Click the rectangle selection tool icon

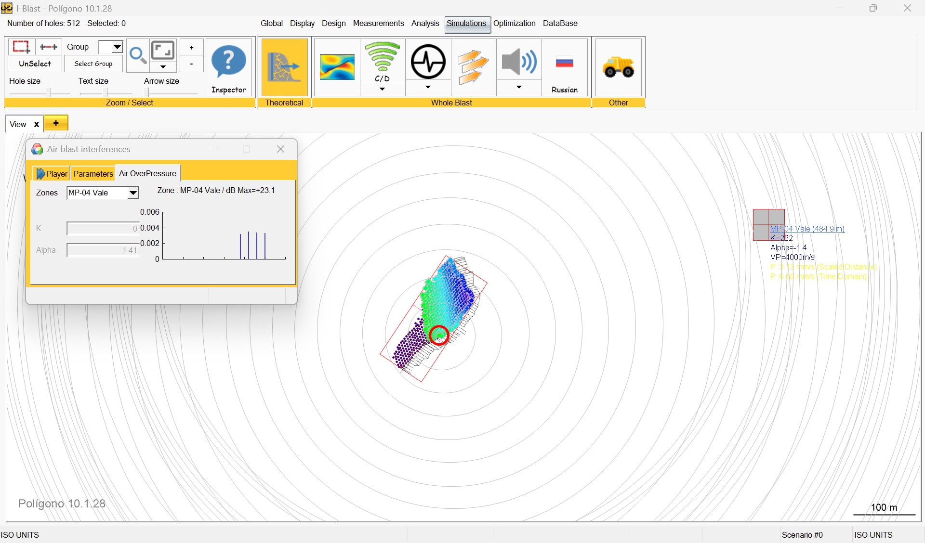[x=21, y=47]
